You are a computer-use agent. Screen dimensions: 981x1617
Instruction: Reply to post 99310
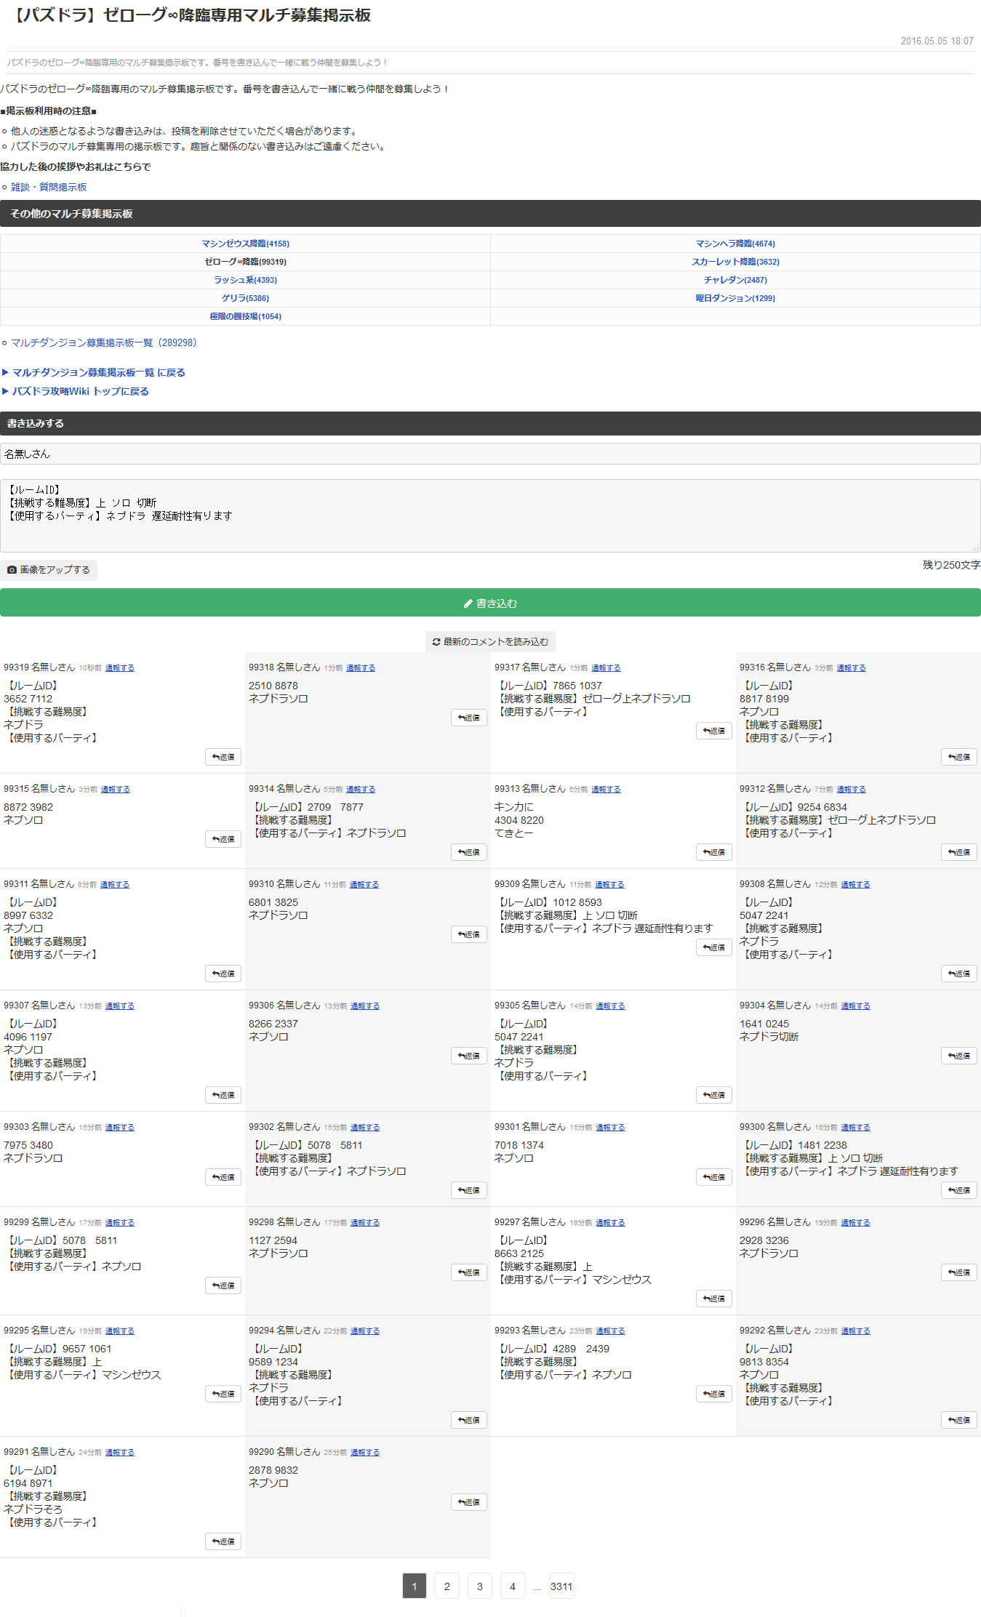click(469, 934)
